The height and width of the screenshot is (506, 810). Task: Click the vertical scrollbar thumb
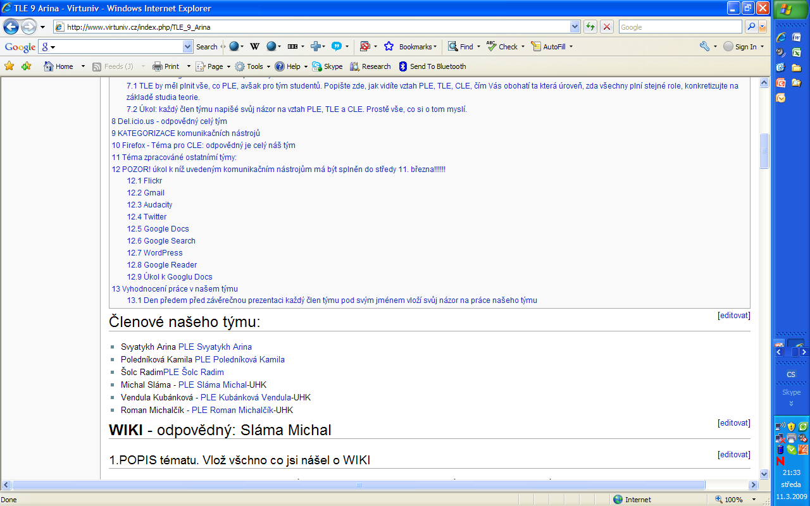click(x=764, y=151)
